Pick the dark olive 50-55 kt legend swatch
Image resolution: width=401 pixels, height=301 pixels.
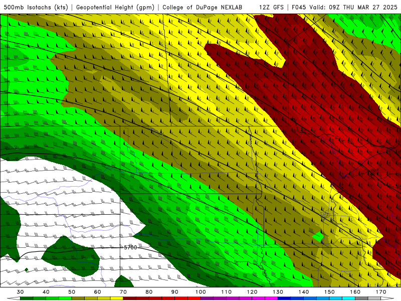click(78, 298)
